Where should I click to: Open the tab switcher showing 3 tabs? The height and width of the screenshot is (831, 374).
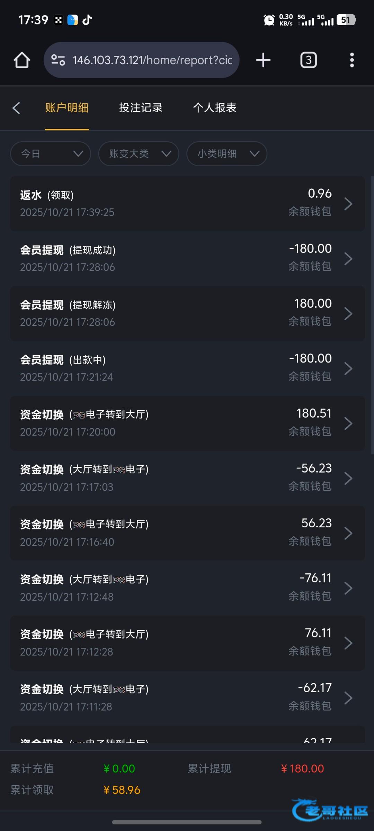pyautogui.click(x=308, y=60)
